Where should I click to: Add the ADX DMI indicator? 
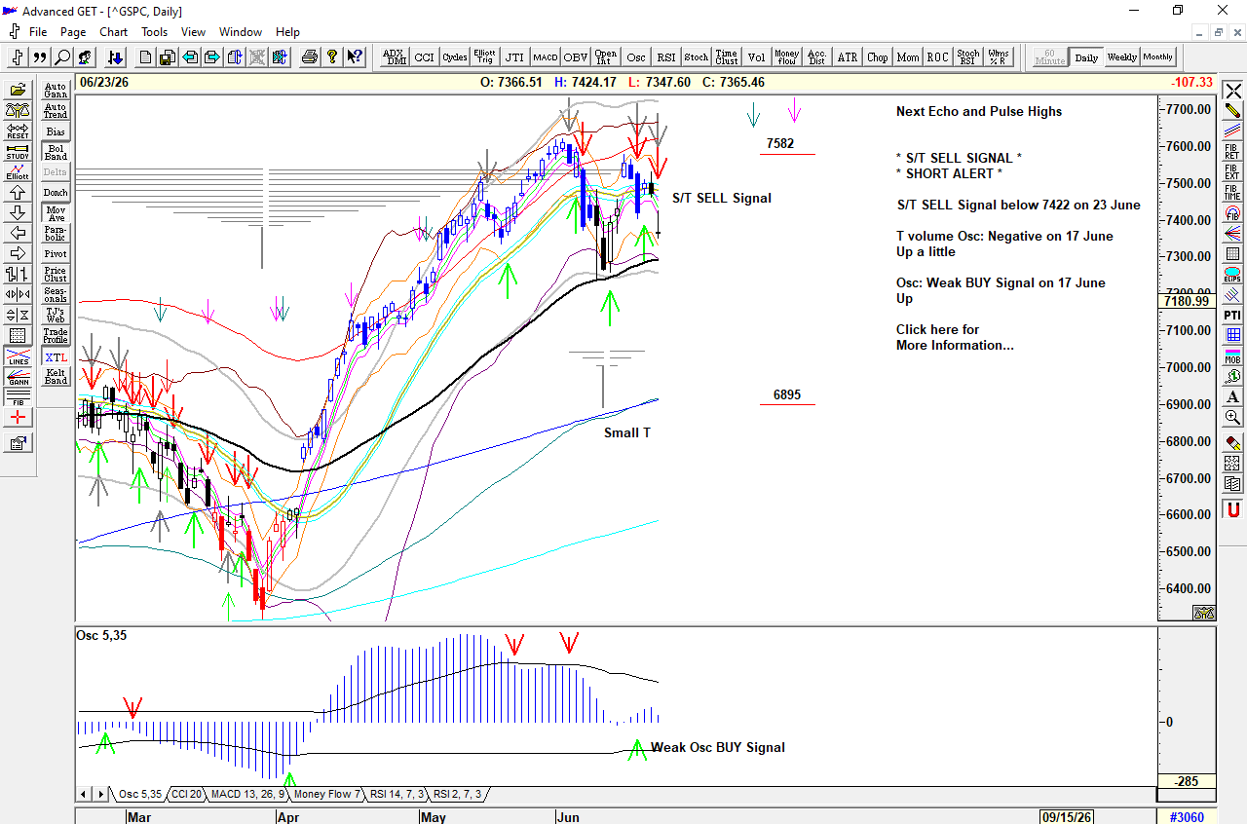pos(394,57)
